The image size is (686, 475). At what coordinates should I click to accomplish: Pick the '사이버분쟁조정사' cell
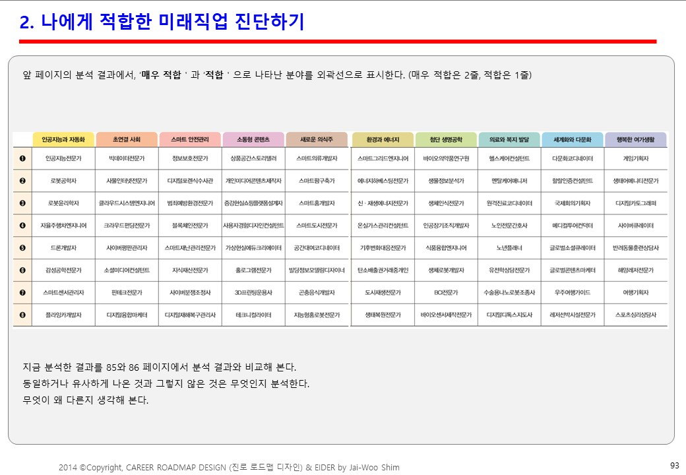[x=190, y=292]
